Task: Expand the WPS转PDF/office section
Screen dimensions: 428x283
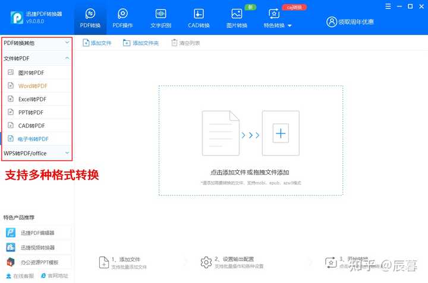Action: [x=37, y=153]
